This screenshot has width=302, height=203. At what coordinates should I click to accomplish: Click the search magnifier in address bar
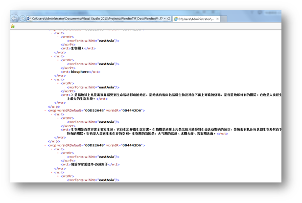coord(161,19)
